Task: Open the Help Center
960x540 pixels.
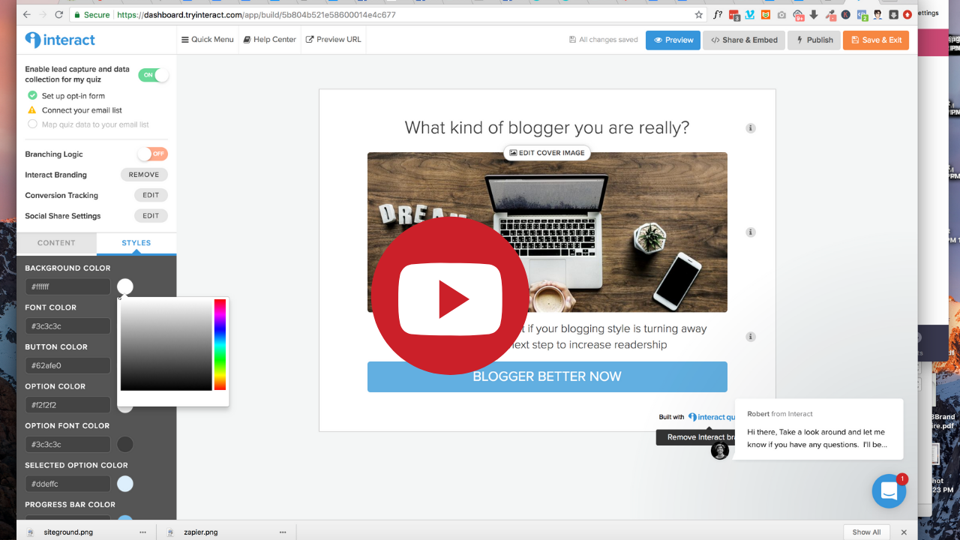Action: pyautogui.click(x=270, y=40)
